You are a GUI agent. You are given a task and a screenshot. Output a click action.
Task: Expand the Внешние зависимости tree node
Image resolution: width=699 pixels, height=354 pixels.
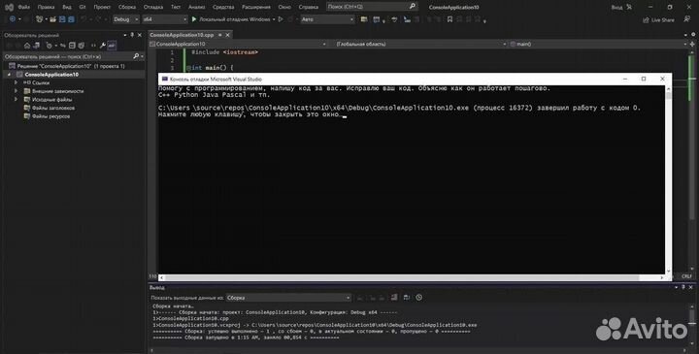click(x=17, y=91)
